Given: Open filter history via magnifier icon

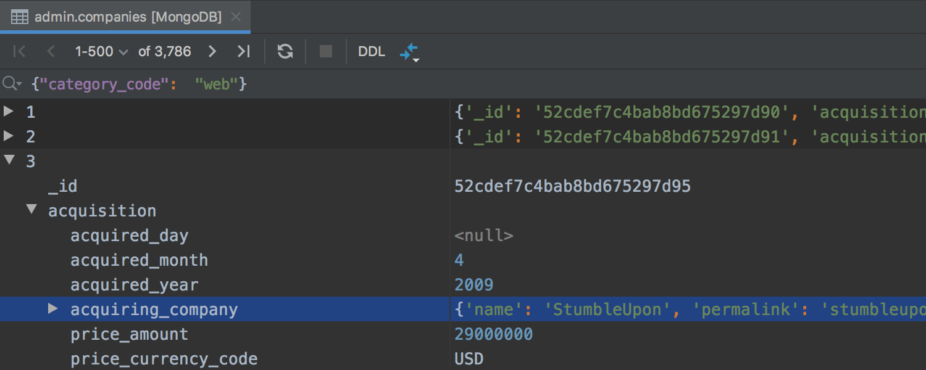Looking at the screenshot, I should click(x=12, y=83).
